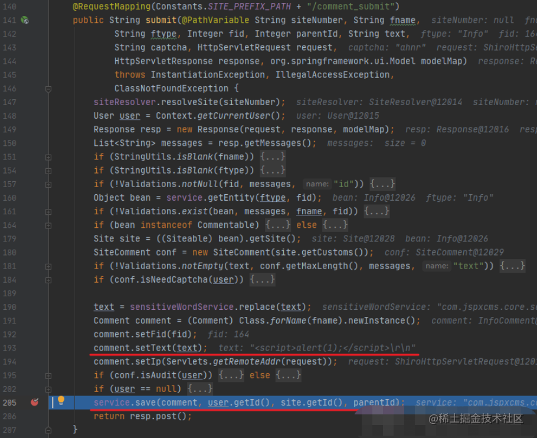Expand the folded gutter marker at line 151

[48, 157]
